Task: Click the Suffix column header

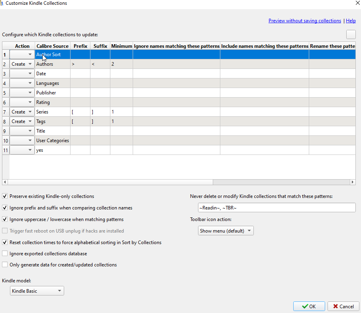Action: 100,46
